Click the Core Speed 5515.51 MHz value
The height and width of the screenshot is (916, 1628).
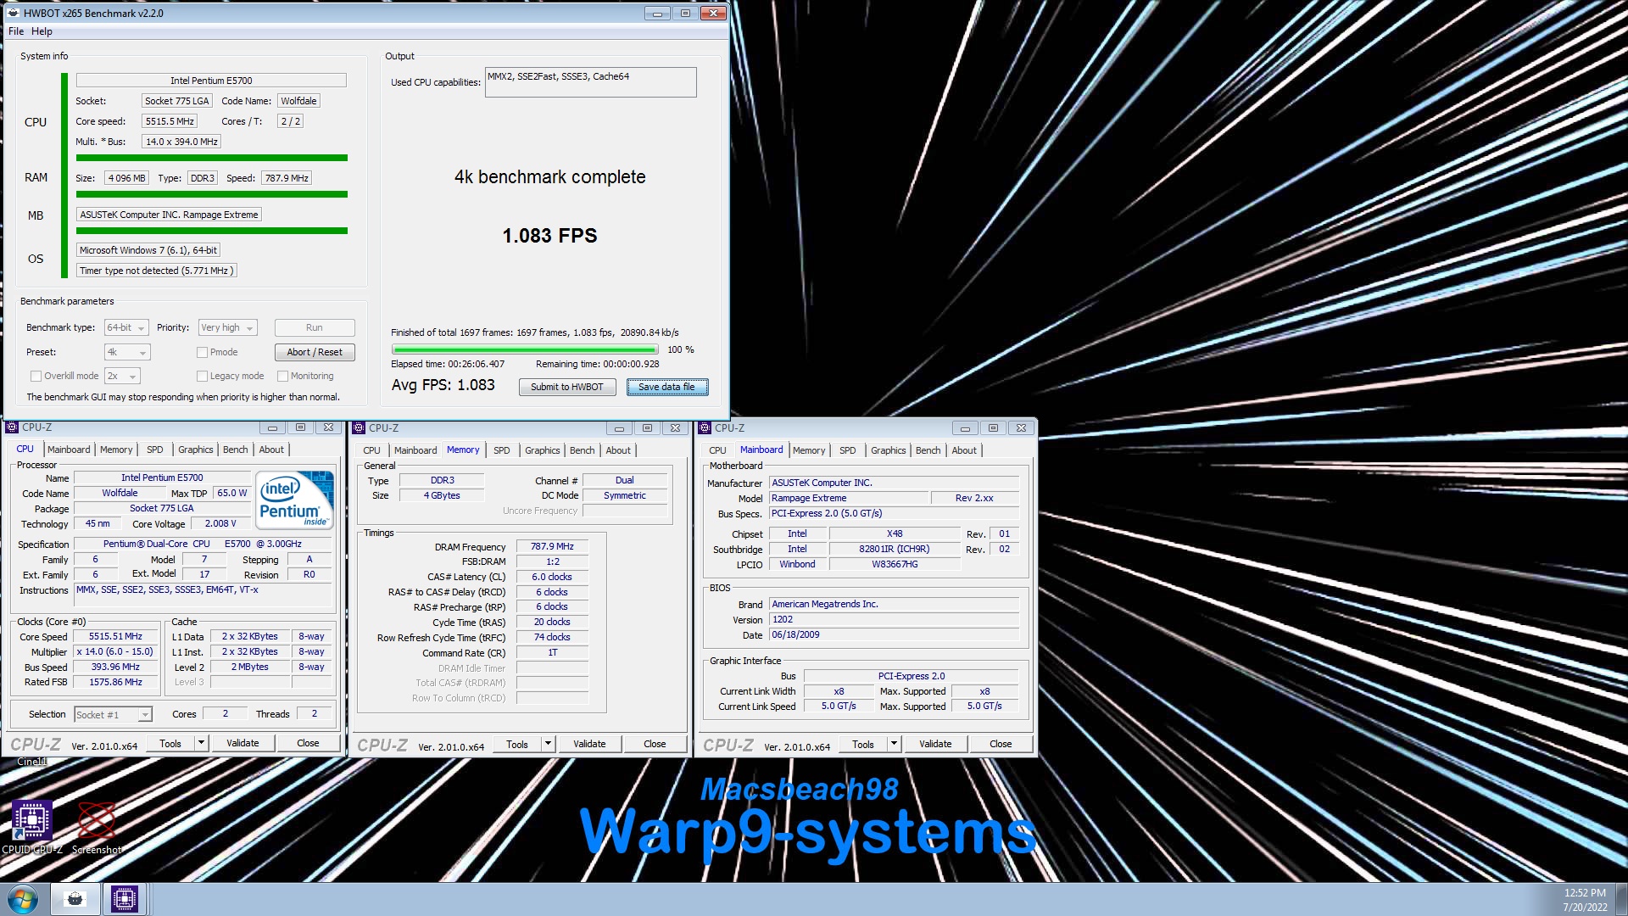(115, 636)
